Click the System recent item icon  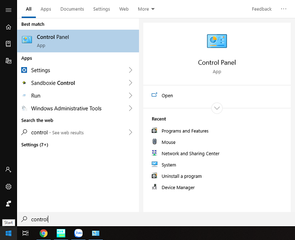154,164
